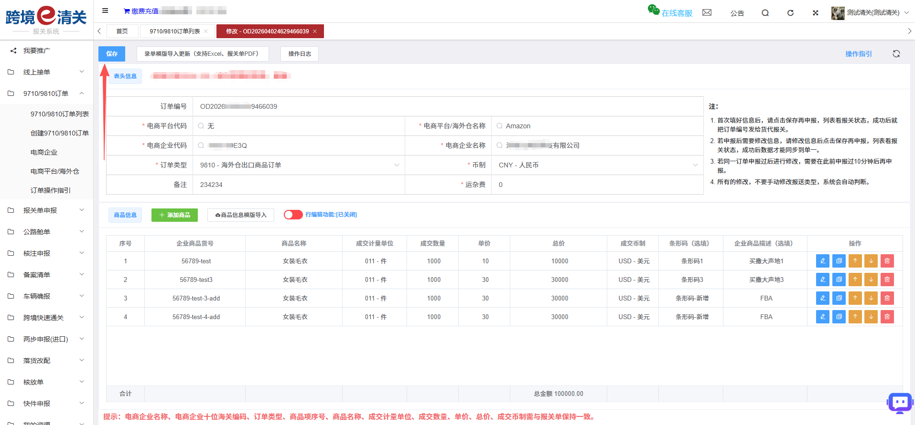This screenshot has height=425, width=915.
Task: Open the mail envelope icon
Action: click(707, 13)
